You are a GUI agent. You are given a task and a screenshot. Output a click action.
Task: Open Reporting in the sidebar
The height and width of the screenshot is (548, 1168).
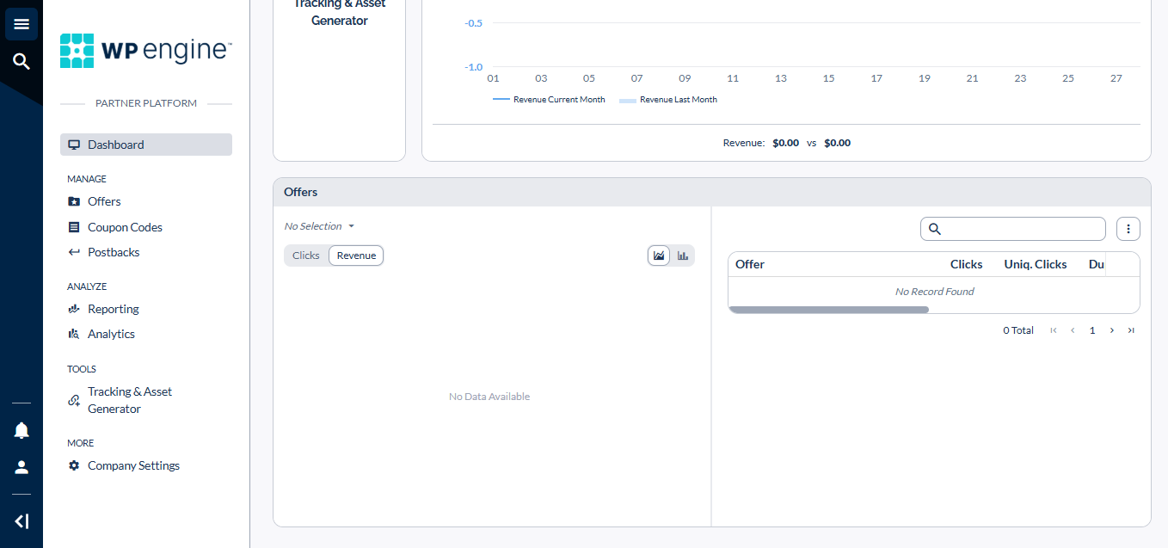(114, 309)
